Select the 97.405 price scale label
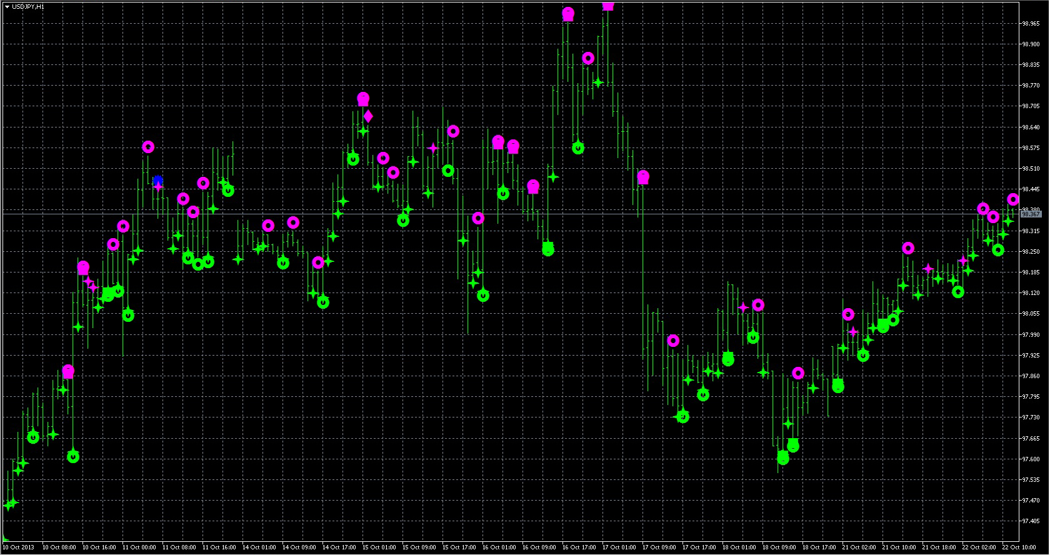This screenshot has width=1050, height=555. pyautogui.click(x=1031, y=521)
